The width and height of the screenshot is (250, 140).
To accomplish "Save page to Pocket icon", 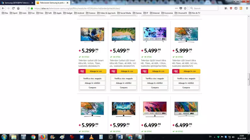I will click(x=181, y=8).
